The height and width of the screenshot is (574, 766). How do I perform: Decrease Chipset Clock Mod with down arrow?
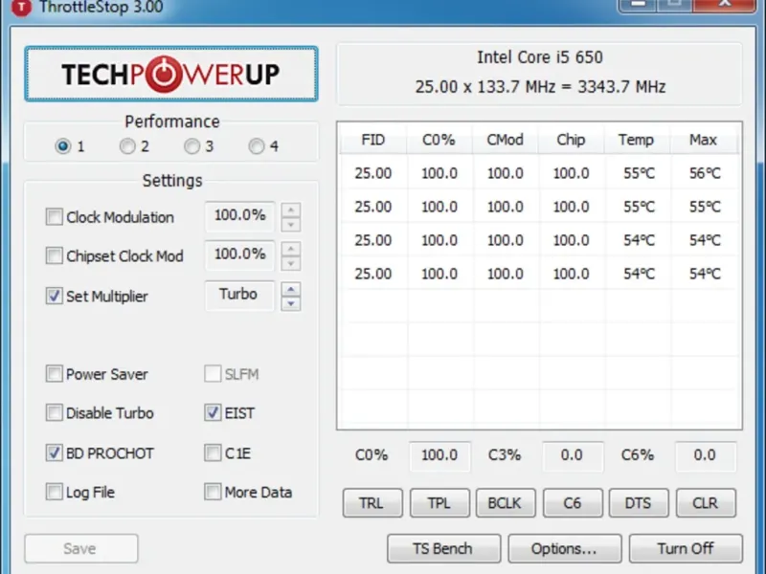pyautogui.click(x=291, y=264)
